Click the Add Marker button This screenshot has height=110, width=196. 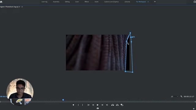[73, 105]
